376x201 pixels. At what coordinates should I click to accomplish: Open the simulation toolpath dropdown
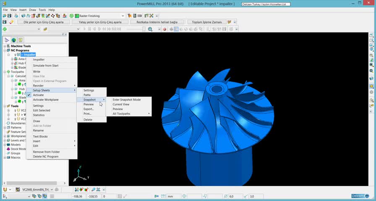coord(39,29)
